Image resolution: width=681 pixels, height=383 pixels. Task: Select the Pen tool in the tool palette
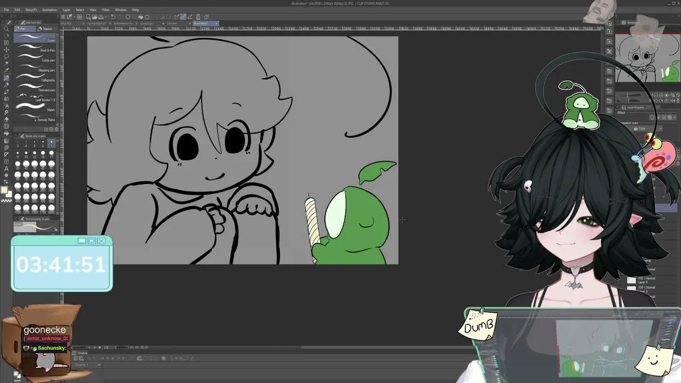click(6, 78)
